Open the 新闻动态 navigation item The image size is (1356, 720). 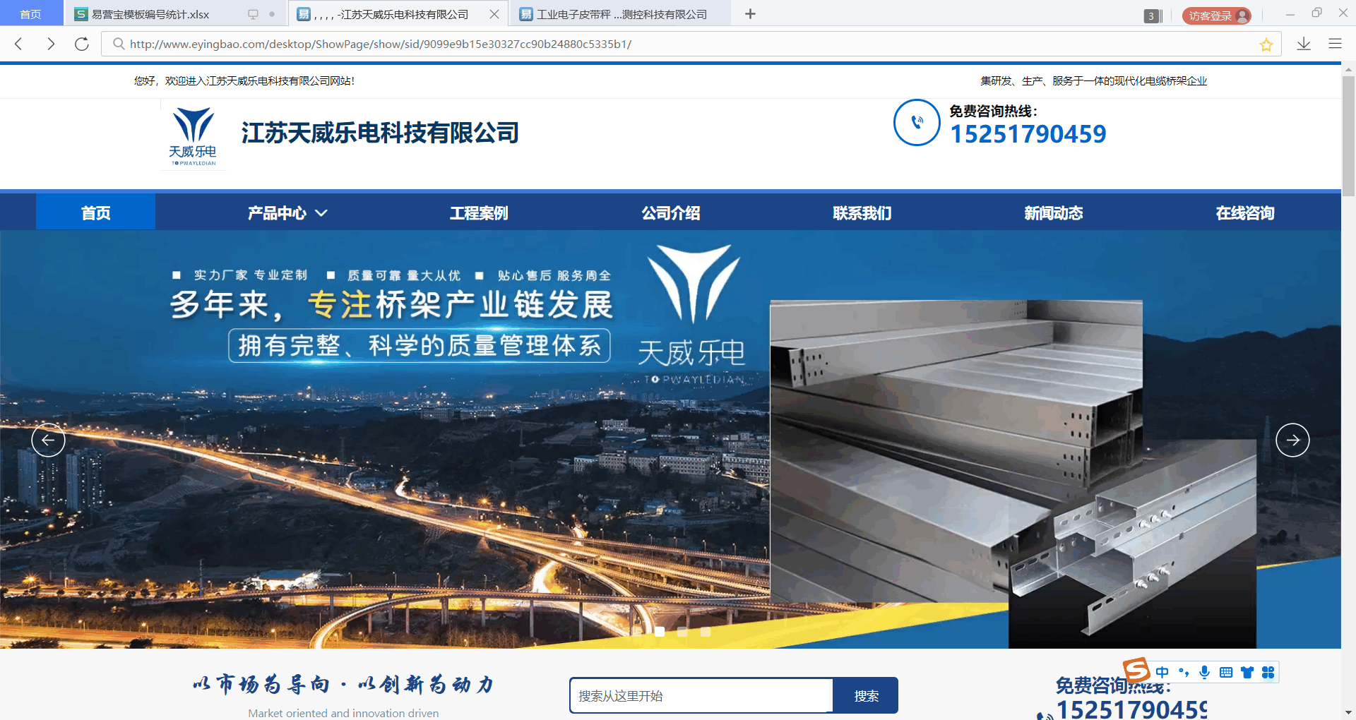[x=1053, y=212]
